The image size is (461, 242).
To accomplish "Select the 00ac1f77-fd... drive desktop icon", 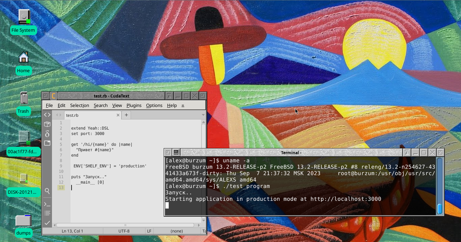I will pyautogui.click(x=23, y=144).
